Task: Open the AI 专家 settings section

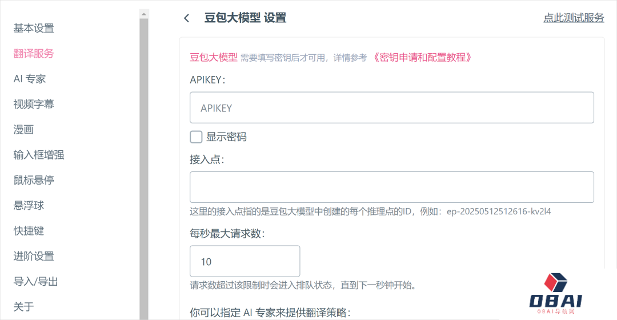Action: pyautogui.click(x=30, y=79)
